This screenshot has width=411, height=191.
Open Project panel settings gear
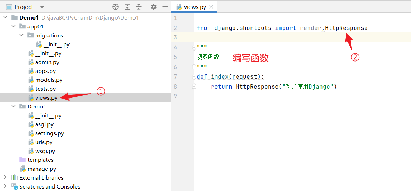pos(154,7)
